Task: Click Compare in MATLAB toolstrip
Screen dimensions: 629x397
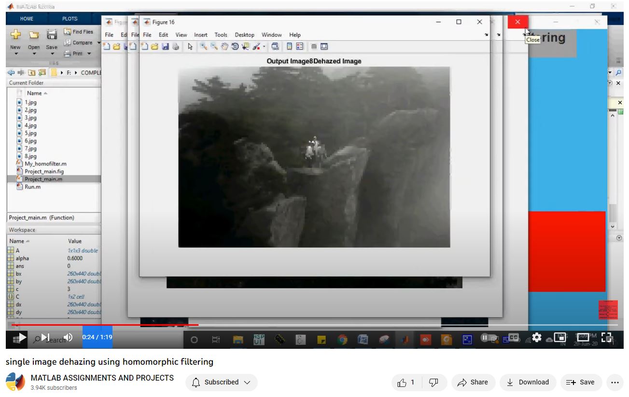Action: (78, 43)
